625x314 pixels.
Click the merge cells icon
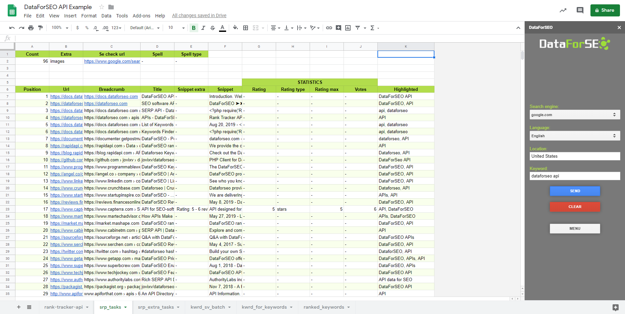(256, 28)
